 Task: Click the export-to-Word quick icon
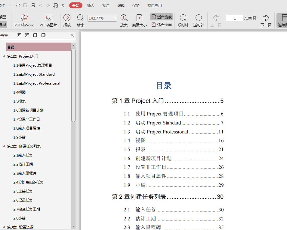click(x=55, y=5)
